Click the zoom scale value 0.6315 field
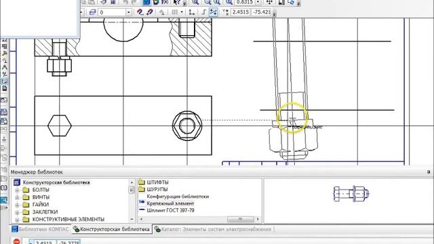The height and width of the screenshot is (244, 434). 245,2
